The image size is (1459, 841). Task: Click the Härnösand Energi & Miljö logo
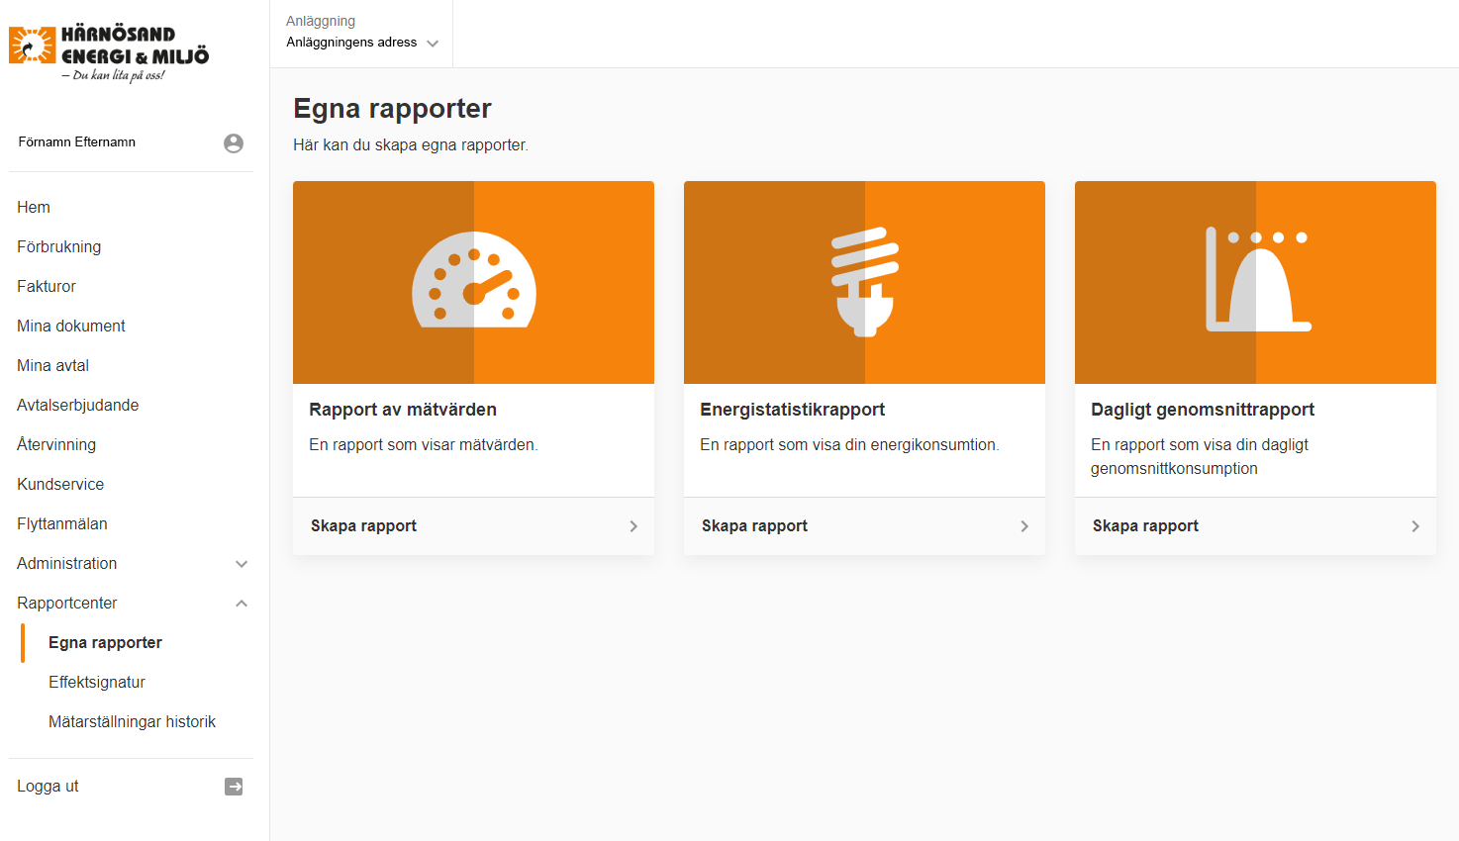[x=109, y=51]
